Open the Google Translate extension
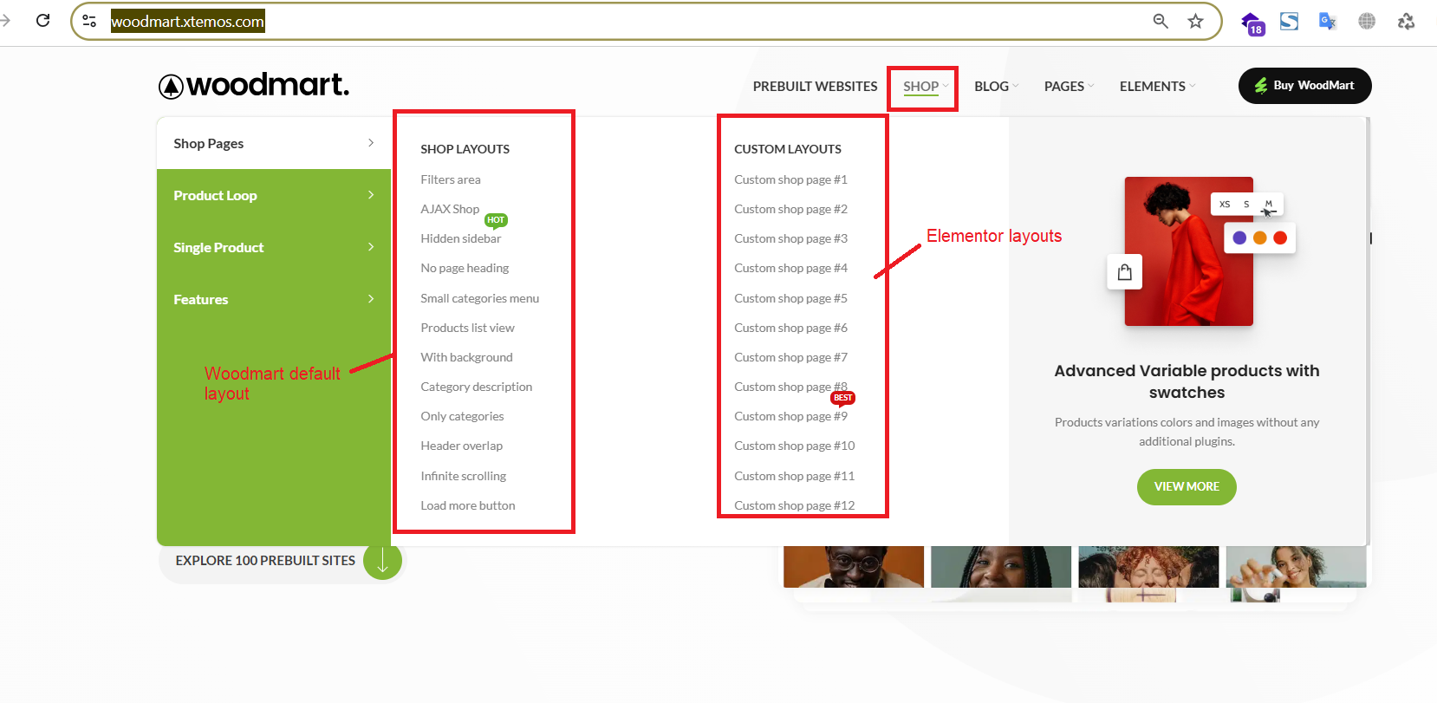This screenshot has height=703, width=1437. coord(1328,21)
